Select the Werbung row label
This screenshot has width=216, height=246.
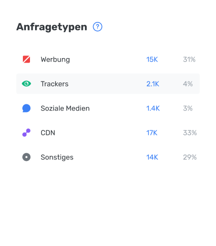click(x=55, y=60)
